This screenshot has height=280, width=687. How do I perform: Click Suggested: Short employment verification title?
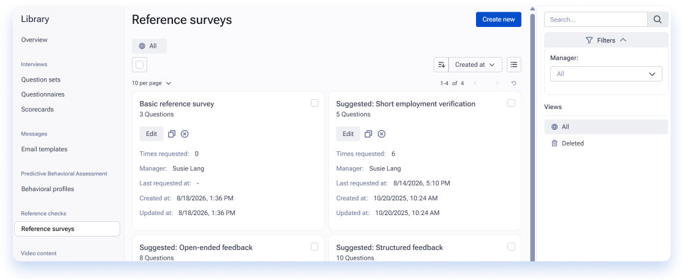(x=405, y=104)
